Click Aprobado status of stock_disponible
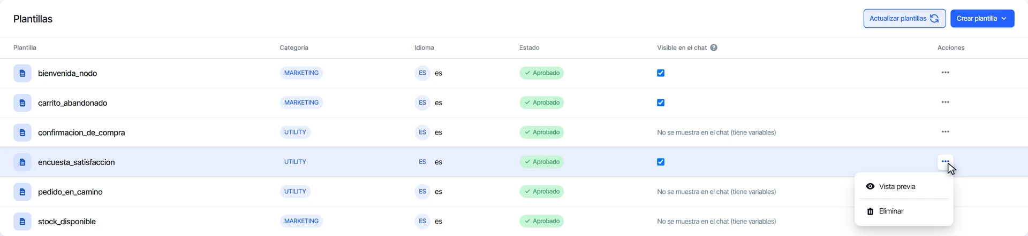This screenshot has width=1028, height=236. click(541, 221)
